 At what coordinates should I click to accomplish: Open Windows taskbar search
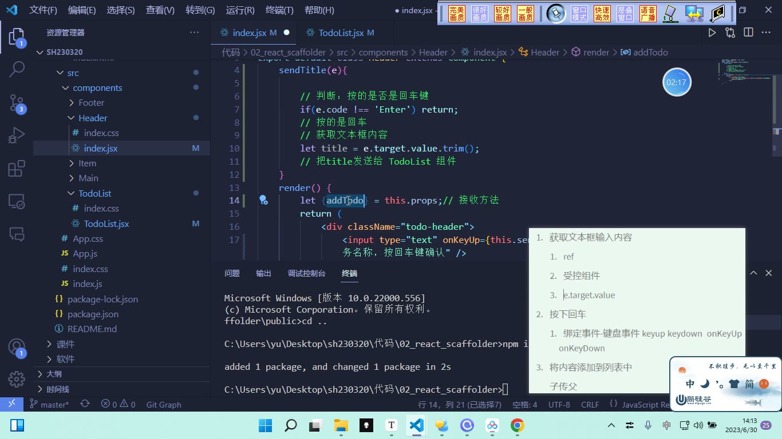(291, 425)
